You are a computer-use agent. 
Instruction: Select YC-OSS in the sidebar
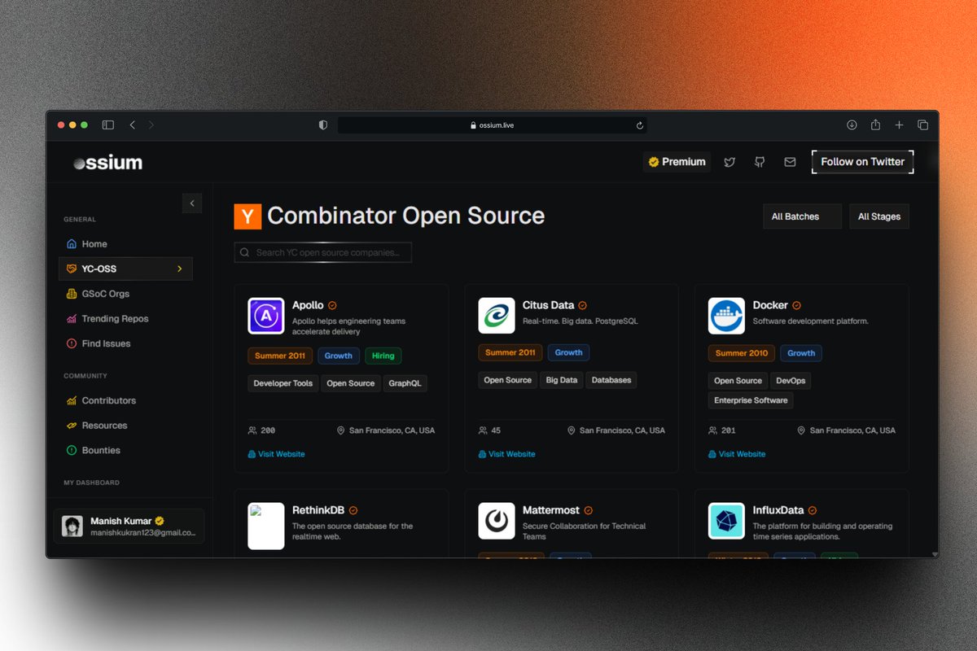click(x=125, y=269)
